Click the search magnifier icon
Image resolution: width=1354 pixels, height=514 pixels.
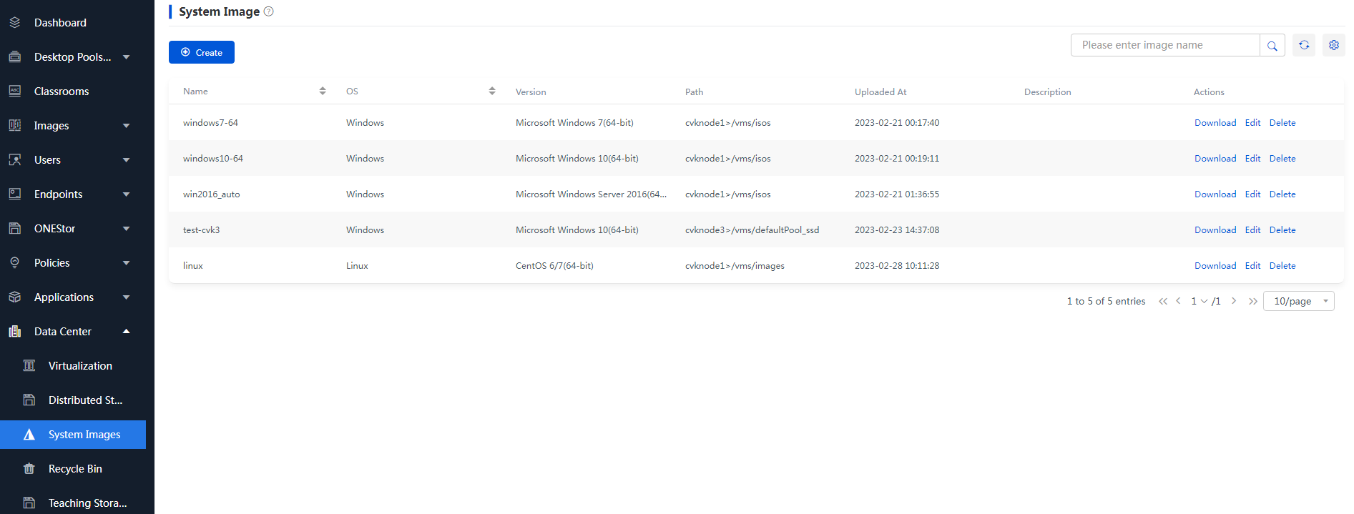click(1272, 45)
